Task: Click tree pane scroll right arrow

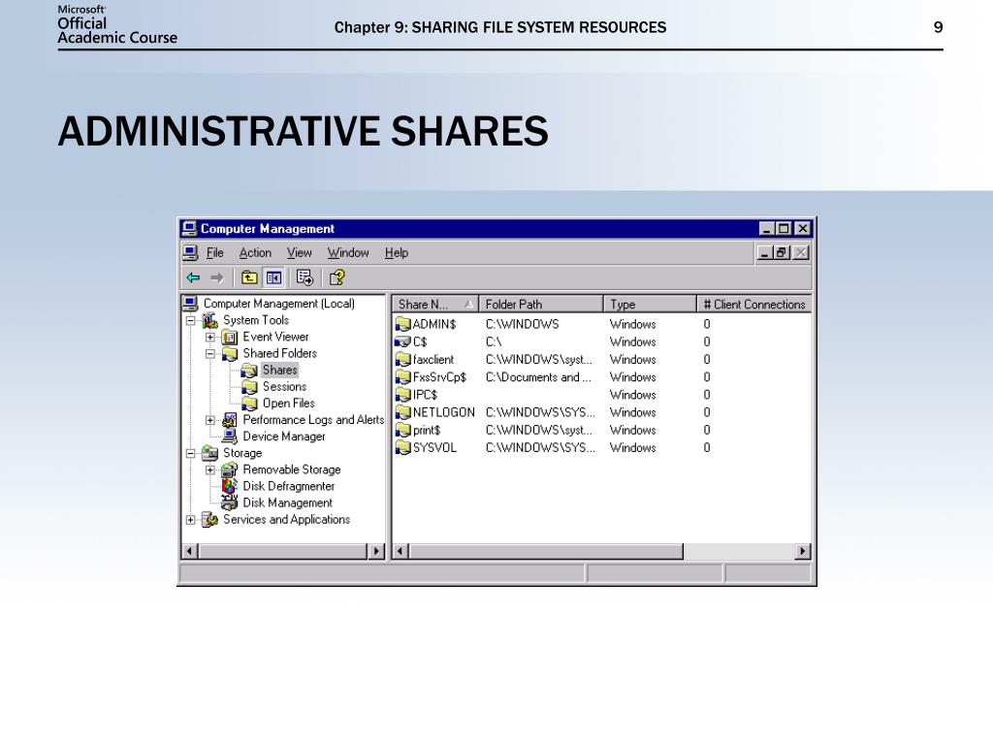Action: (x=376, y=551)
